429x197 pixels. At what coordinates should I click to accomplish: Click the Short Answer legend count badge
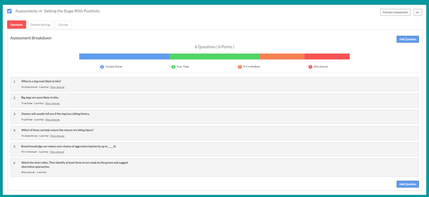(310, 67)
